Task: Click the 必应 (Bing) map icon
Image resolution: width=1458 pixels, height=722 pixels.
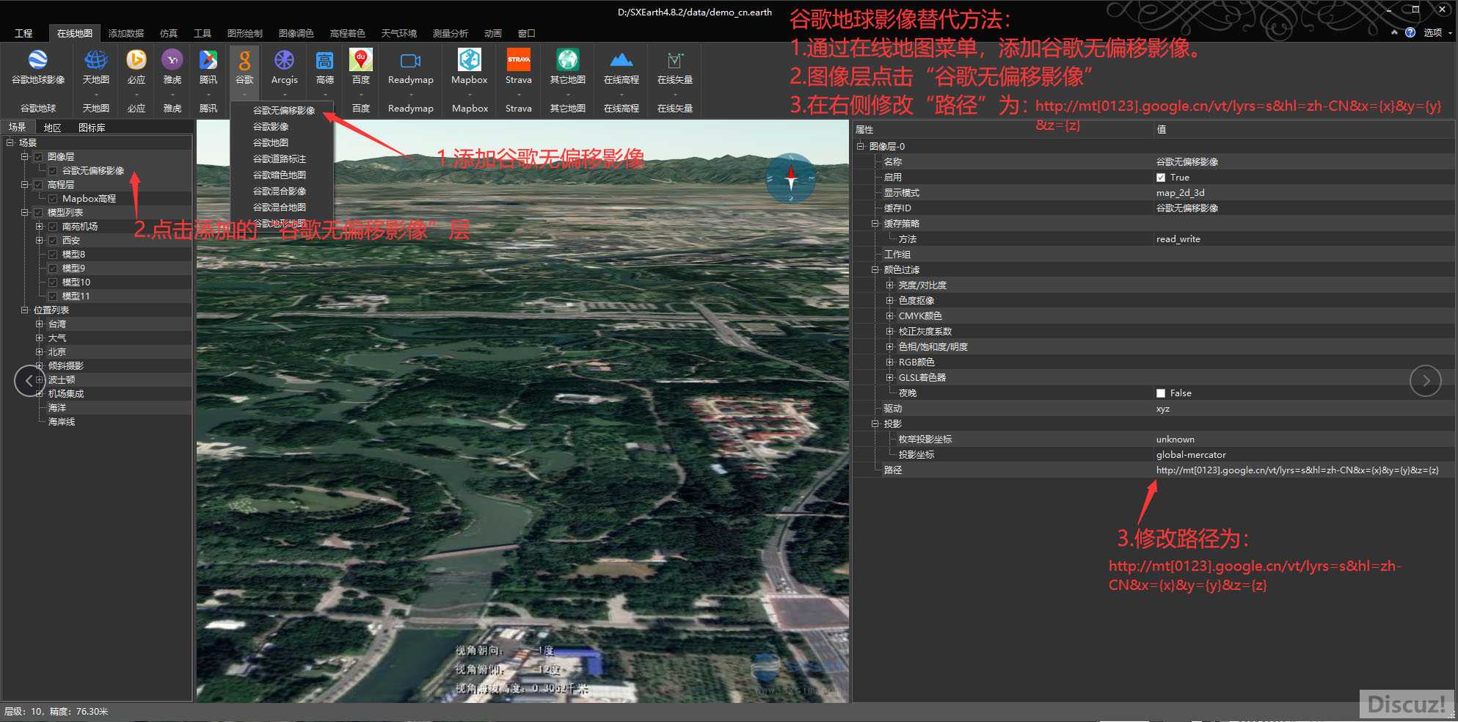Action: (136, 60)
